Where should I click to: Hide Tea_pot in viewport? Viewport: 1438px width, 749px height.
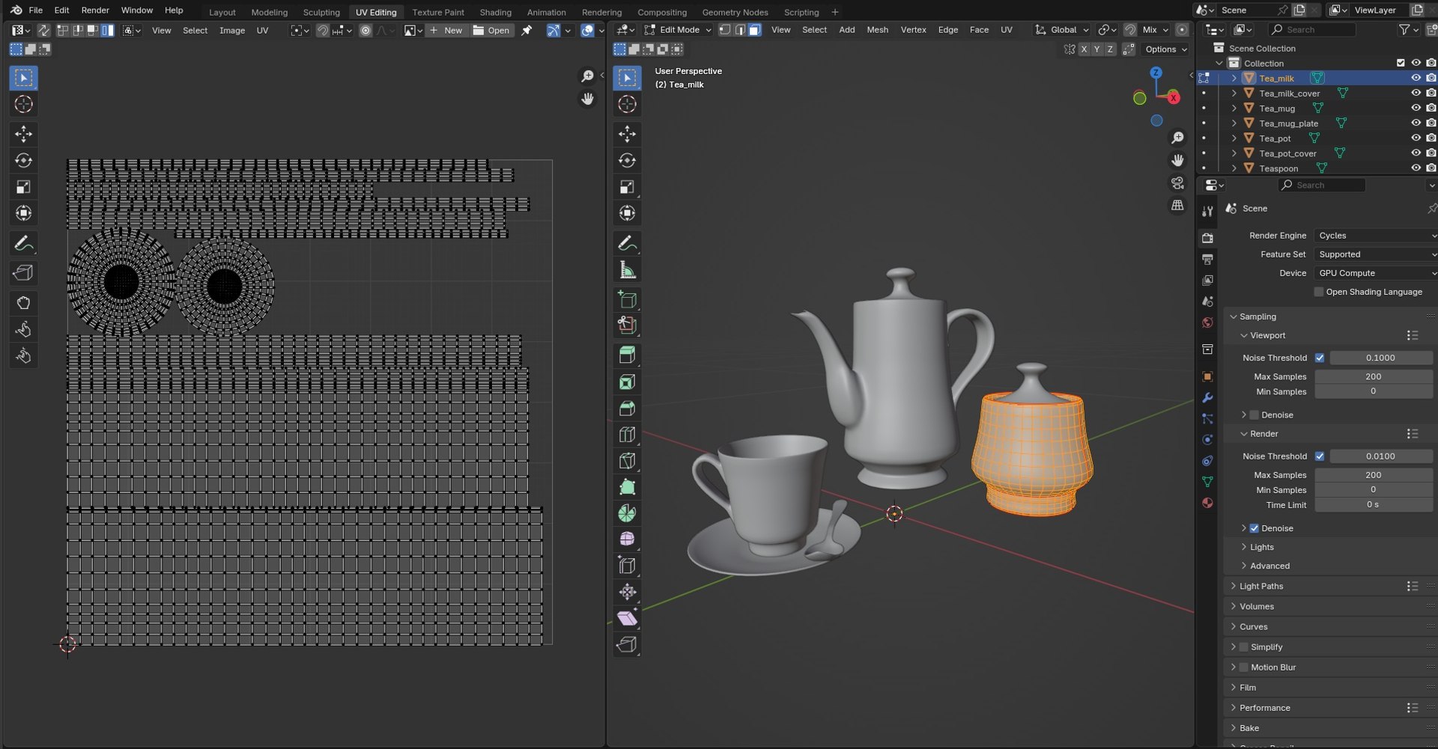(1416, 138)
